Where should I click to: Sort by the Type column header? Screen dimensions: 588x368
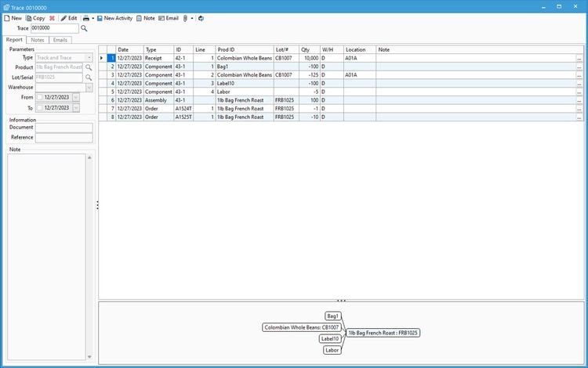[x=158, y=49]
